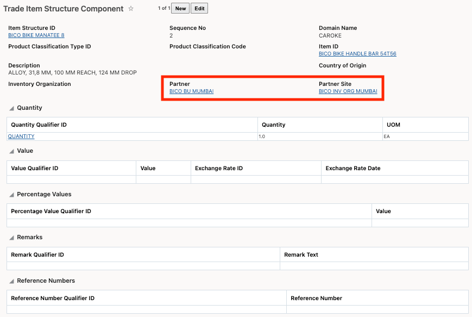
Task: Follow the BICO BU MUMBAI partner link
Action: (191, 91)
